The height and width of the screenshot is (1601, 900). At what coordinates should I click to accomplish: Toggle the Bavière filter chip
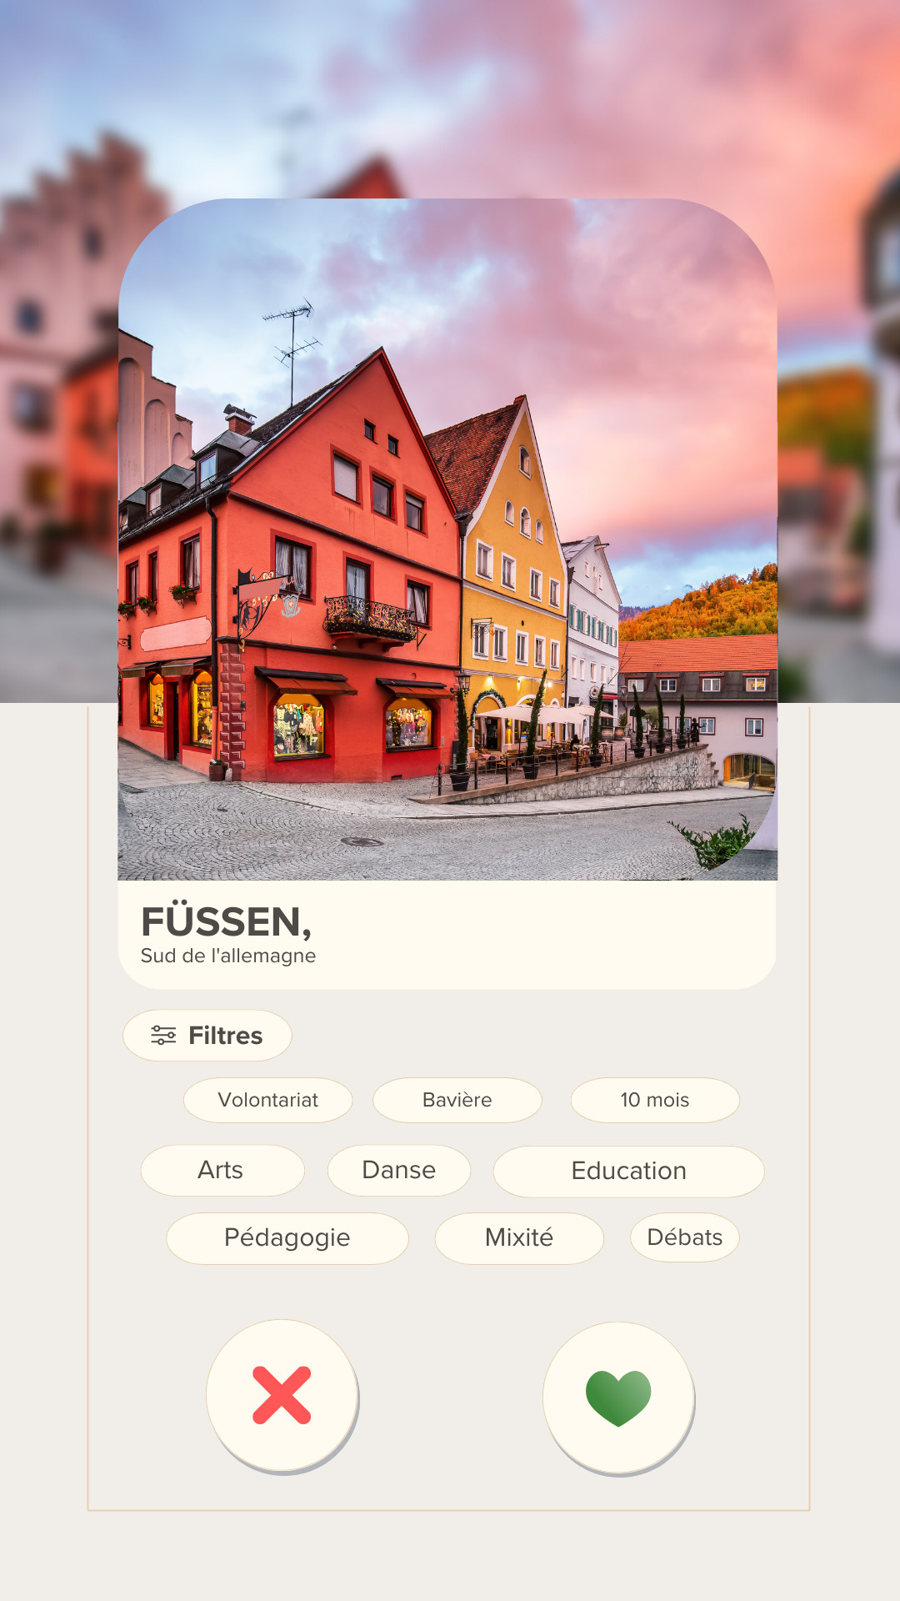tap(457, 1100)
